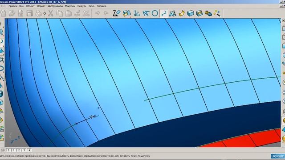Click the Save (floppy disk) icon

tap(29, 13)
